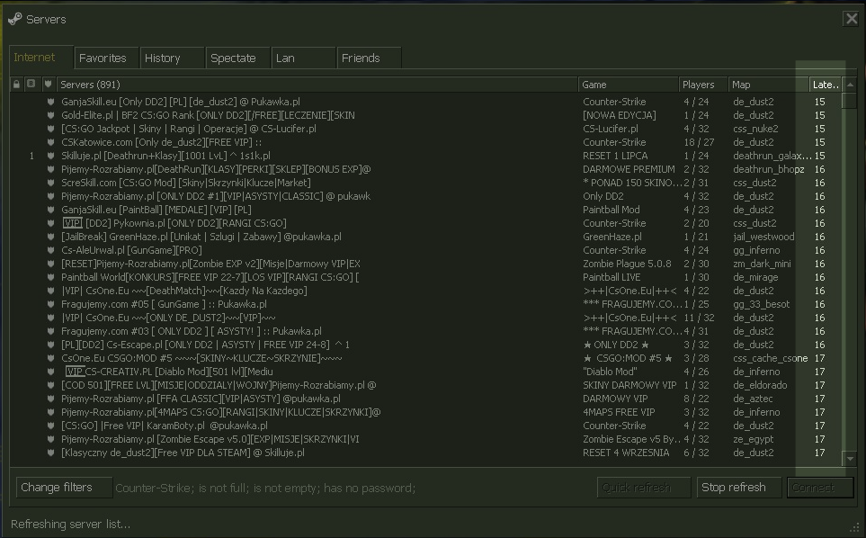Click shield icon of COD 501 server row
This screenshot has width=866, height=538.
pos(51,385)
